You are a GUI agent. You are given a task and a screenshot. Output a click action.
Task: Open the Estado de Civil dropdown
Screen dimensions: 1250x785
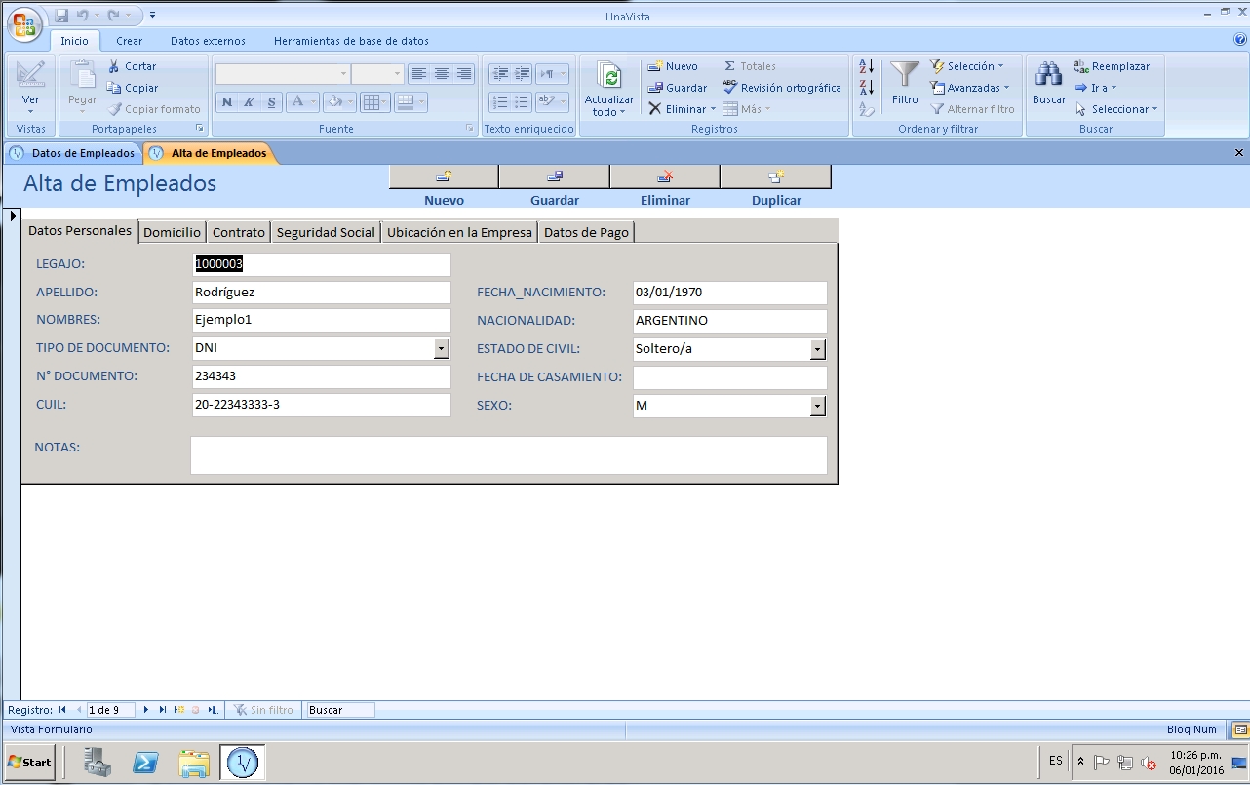(817, 349)
